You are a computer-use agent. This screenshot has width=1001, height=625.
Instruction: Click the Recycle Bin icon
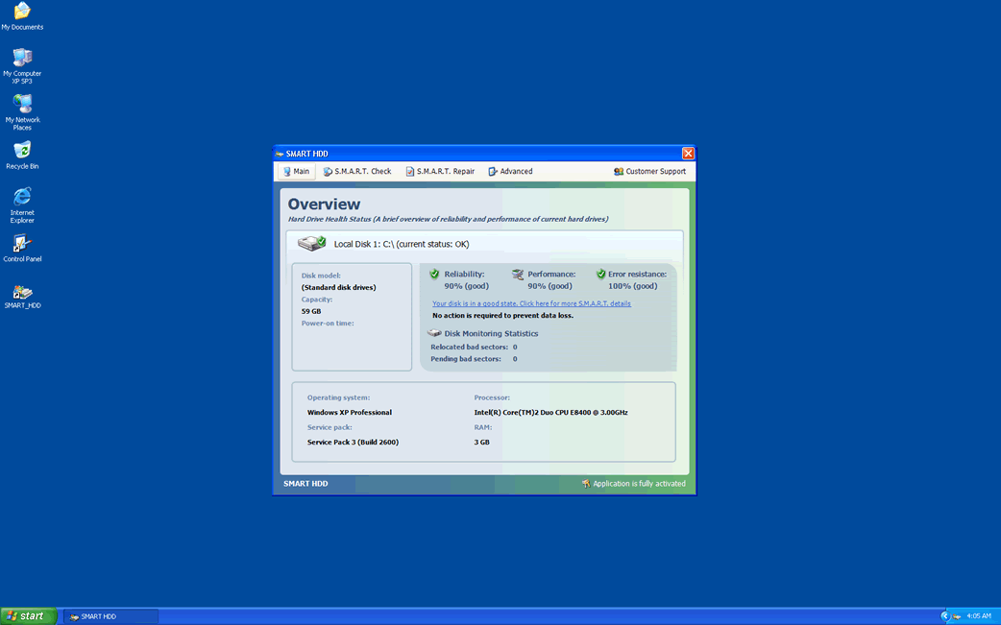[x=22, y=151]
